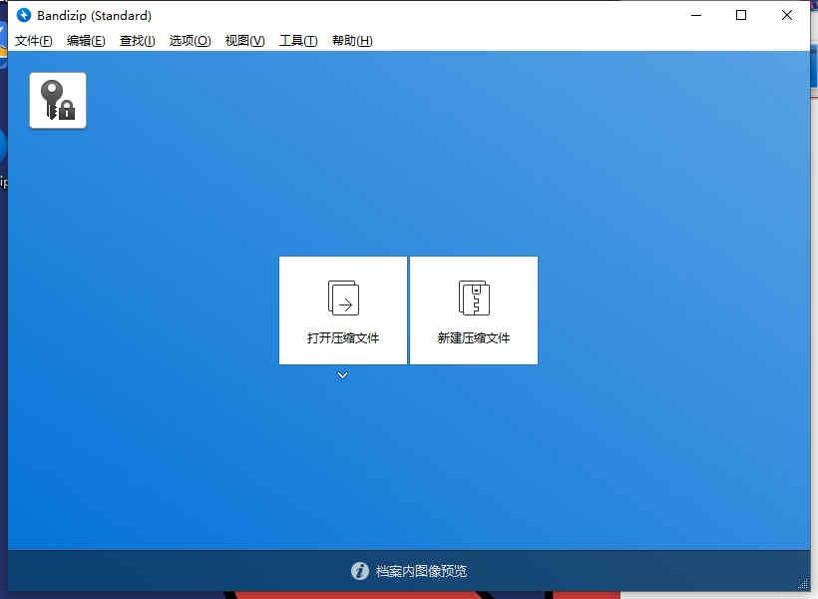Open the 工具(T) menu
Viewport: 818px width, 599px height.
tap(298, 41)
